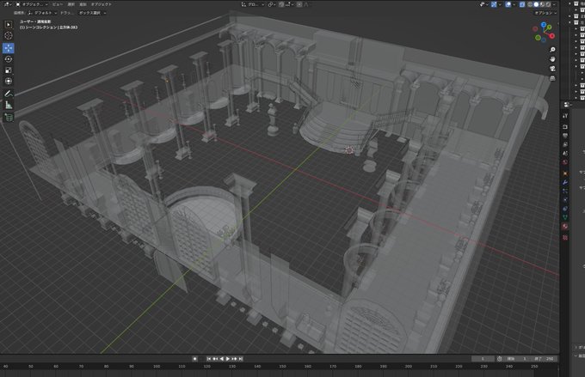The width and height of the screenshot is (585, 377).
Task: Play the animation forward
Action: [x=228, y=358]
